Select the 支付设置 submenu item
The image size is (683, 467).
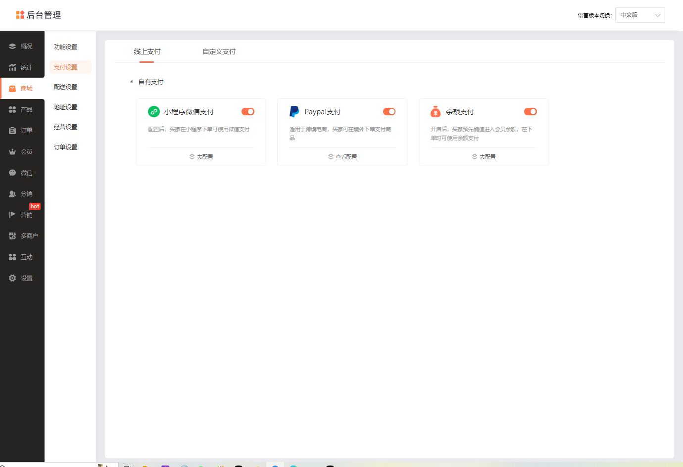pyautogui.click(x=70, y=67)
